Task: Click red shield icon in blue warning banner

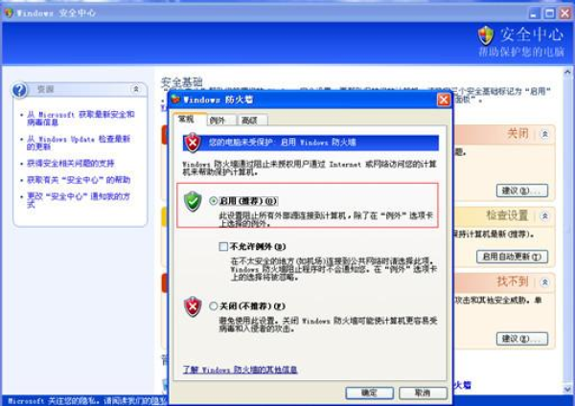Action: click(193, 142)
